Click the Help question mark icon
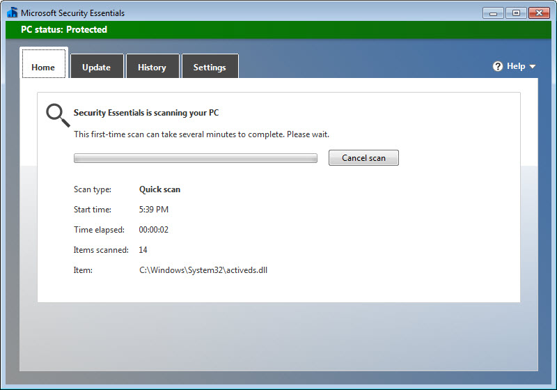557x390 pixels. pyautogui.click(x=498, y=66)
